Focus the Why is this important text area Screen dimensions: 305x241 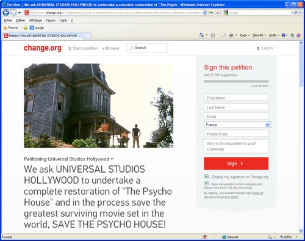click(236, 146)
